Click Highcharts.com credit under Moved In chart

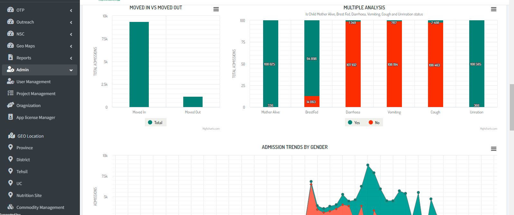tap(211, 129)
